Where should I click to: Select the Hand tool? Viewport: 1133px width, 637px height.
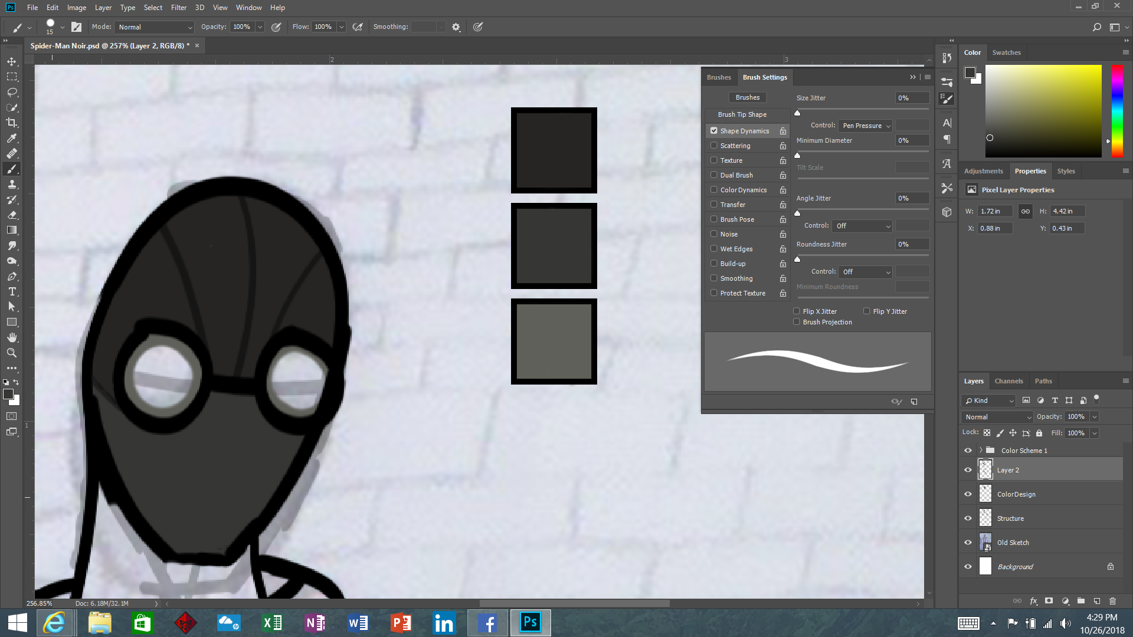click(12, 337)
